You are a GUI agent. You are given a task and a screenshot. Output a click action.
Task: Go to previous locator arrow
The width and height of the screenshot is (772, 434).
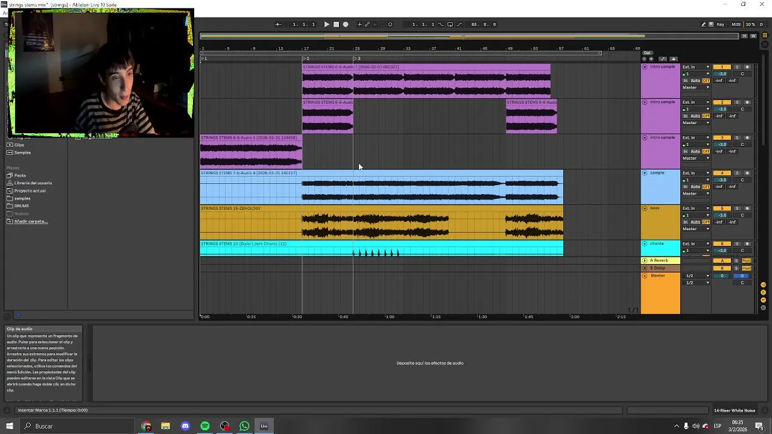644,59
